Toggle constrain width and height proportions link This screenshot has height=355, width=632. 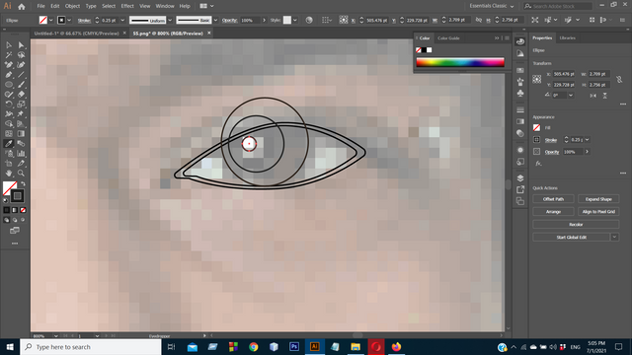[619, 79]
